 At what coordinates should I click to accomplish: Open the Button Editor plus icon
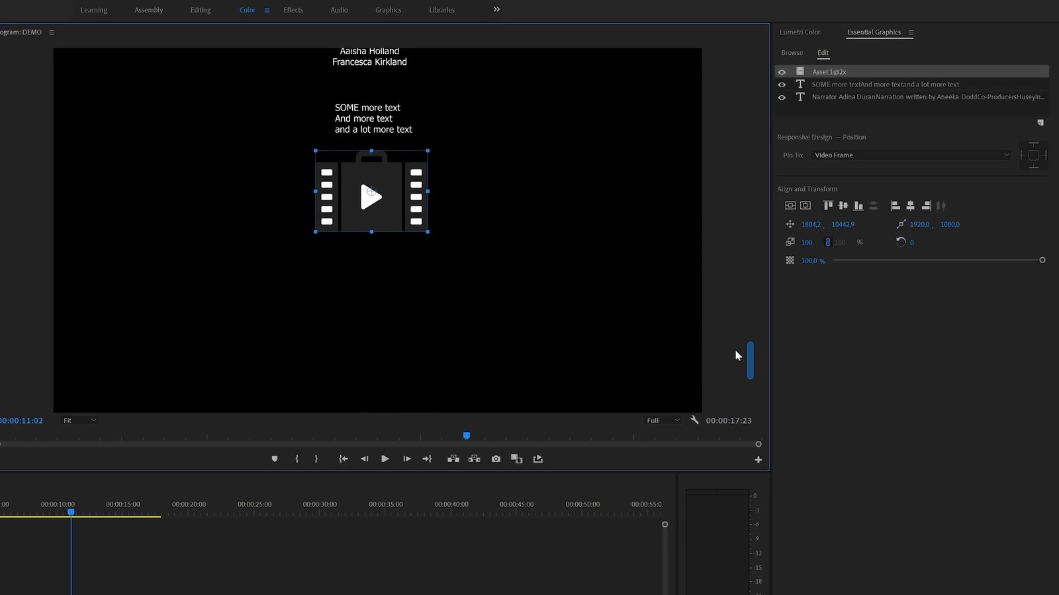point(759,459)
